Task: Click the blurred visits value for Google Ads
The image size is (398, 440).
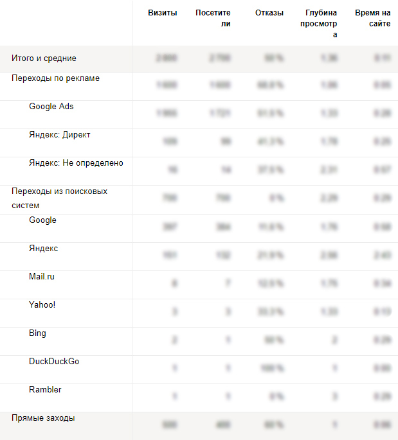Action: point(167,113)
